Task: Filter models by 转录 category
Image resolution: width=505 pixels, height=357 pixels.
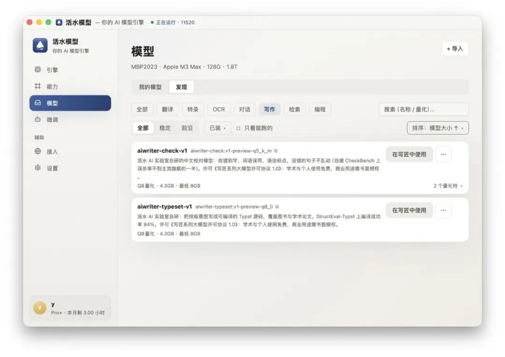Action: pos(193,109)
